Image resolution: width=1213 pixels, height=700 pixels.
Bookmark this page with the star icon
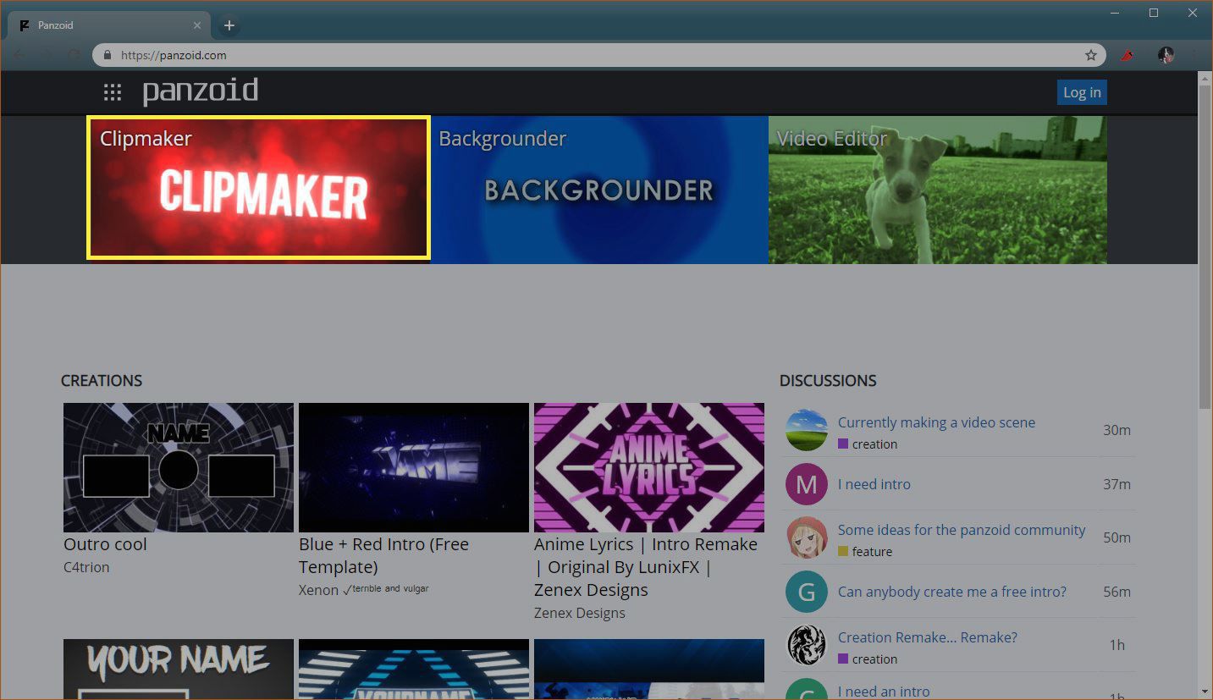1091,55
